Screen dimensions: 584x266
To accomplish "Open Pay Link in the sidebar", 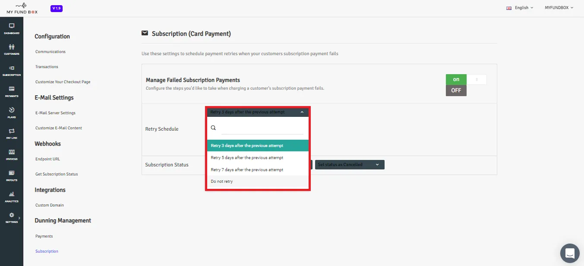I will point(12,134).
